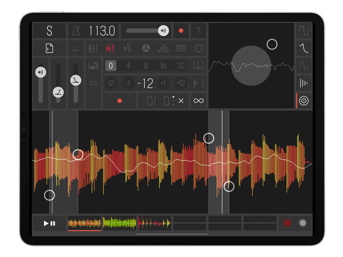Tap the dimmed return arrow icon
Viewport: 343px width, 257px height.
pyautogui.click(x=76, y=49)
